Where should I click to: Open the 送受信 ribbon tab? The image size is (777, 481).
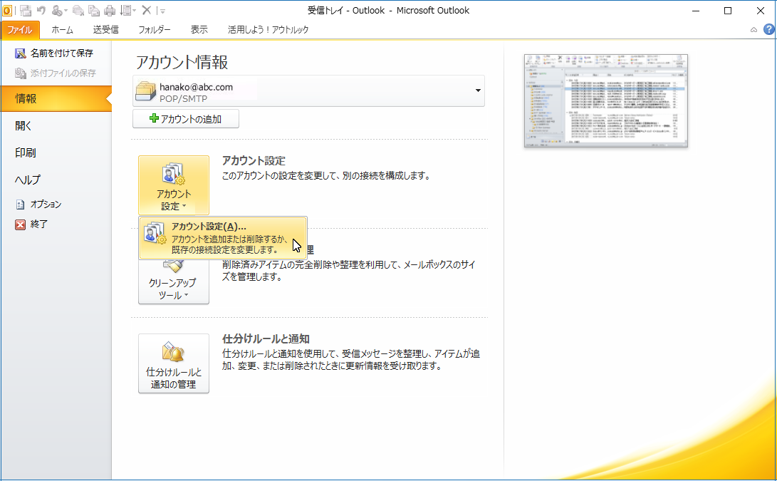(x=105, y=30)
